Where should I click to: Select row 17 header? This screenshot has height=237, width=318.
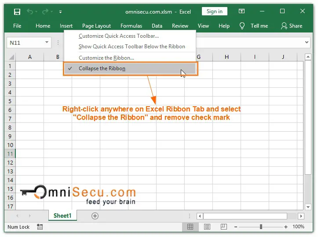(10, 206)
